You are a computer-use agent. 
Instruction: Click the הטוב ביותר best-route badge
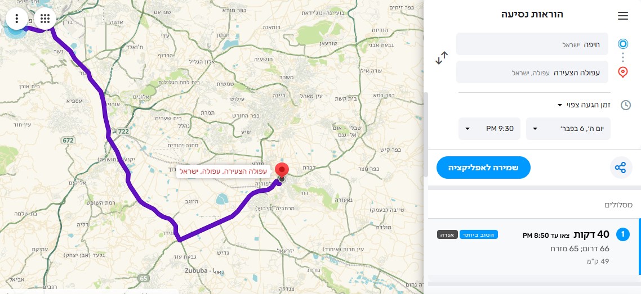(x=478, y=234)
